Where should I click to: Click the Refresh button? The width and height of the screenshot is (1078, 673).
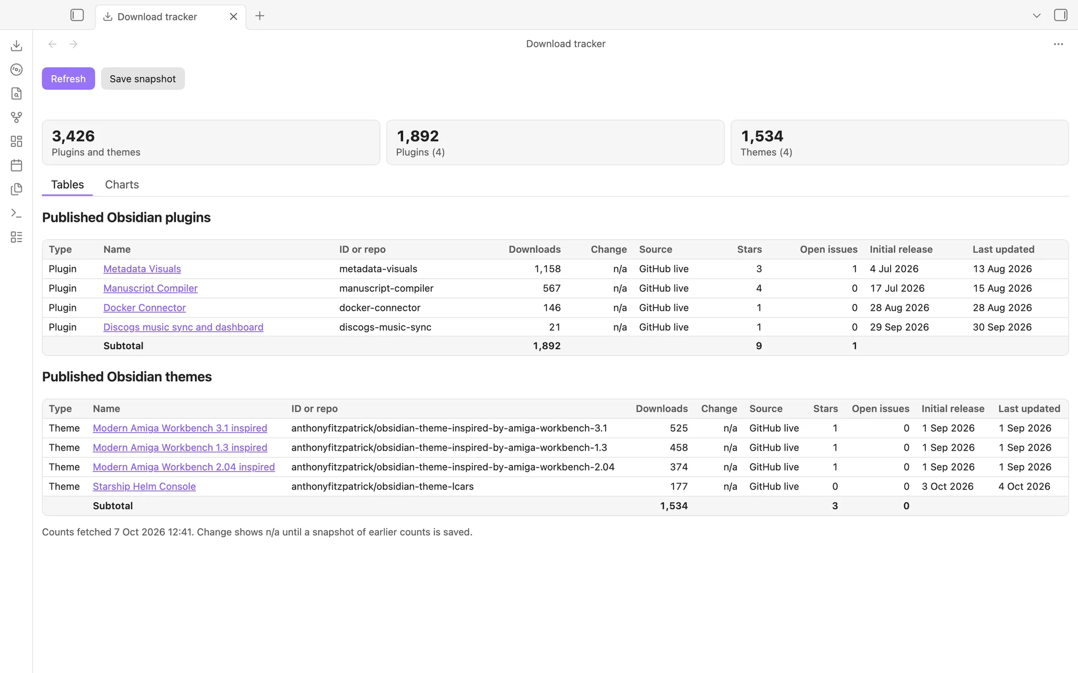pos(68,78)
